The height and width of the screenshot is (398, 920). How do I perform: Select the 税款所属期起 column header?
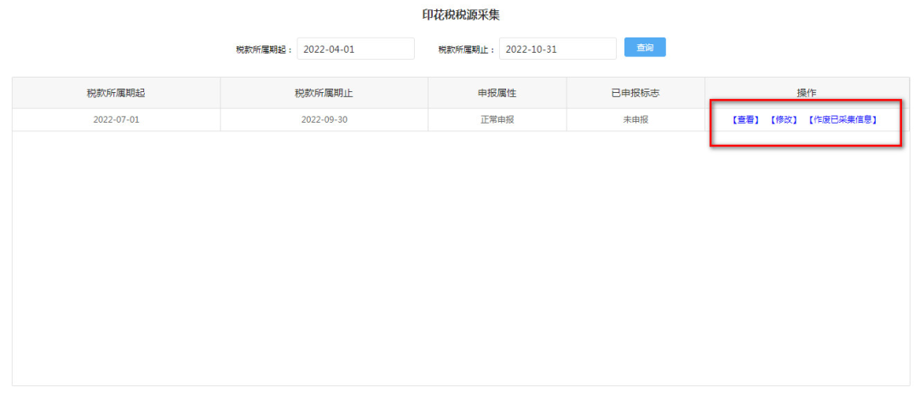(x=116, y=93)
